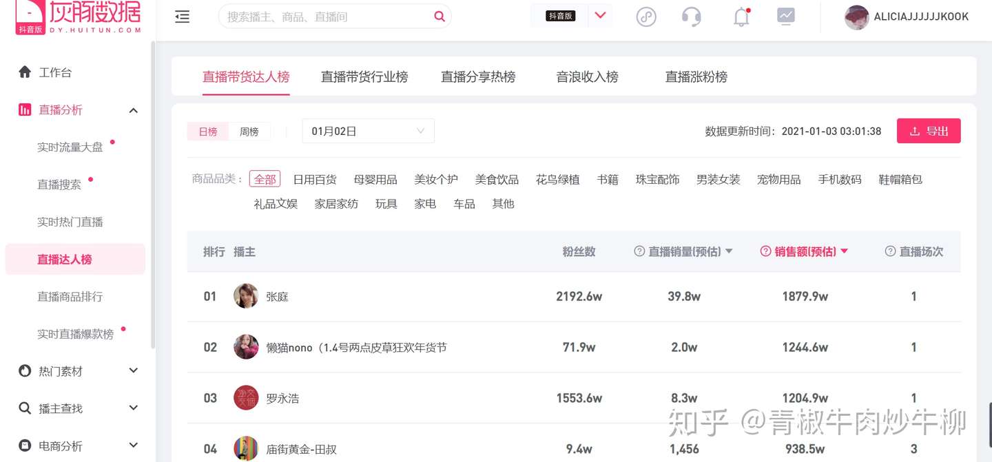The image size is (992, 462).
Task: Expand the 热门素材 sidebar section
Action: [134, 371]
